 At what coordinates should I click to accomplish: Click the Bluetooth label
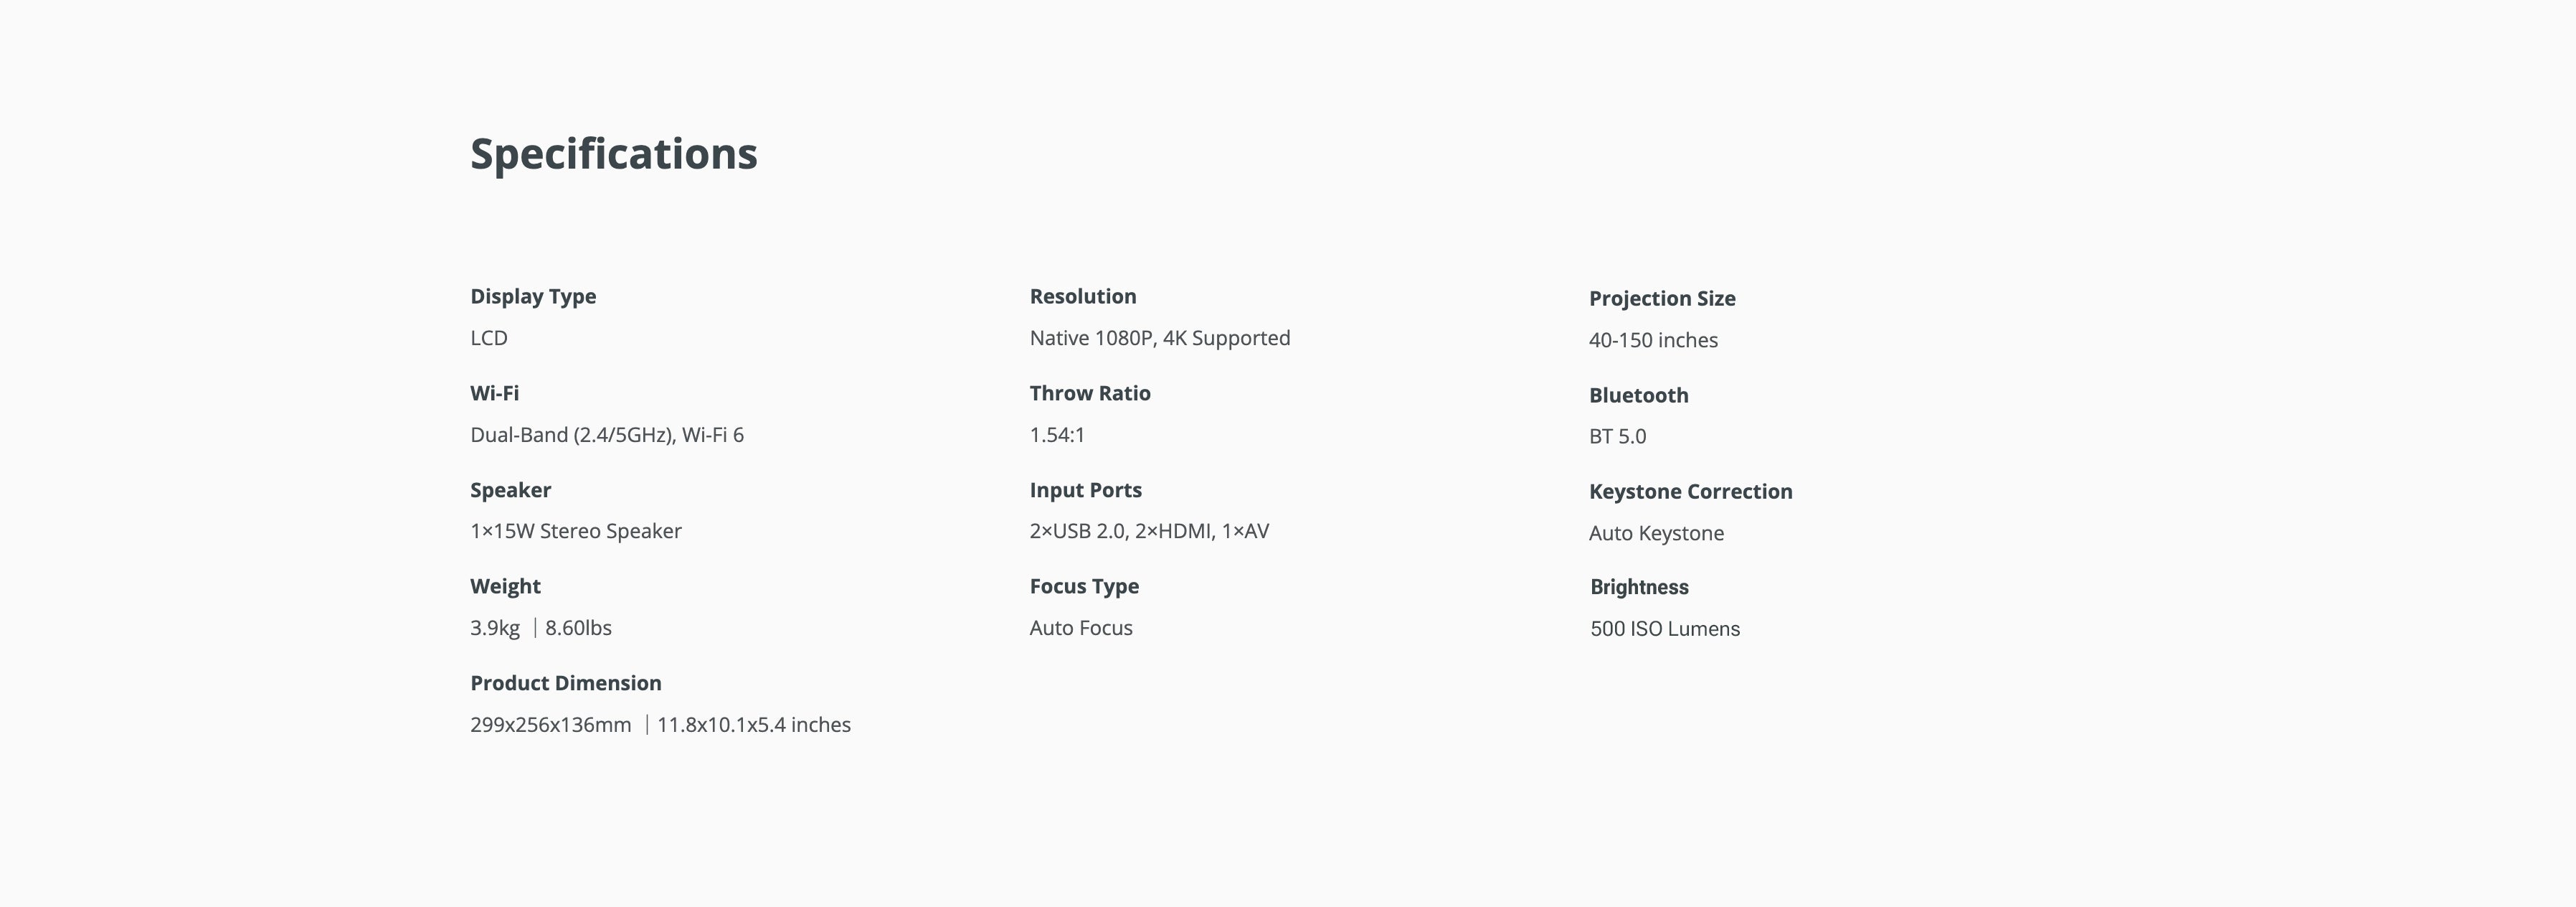click(x=1638, y=395)
